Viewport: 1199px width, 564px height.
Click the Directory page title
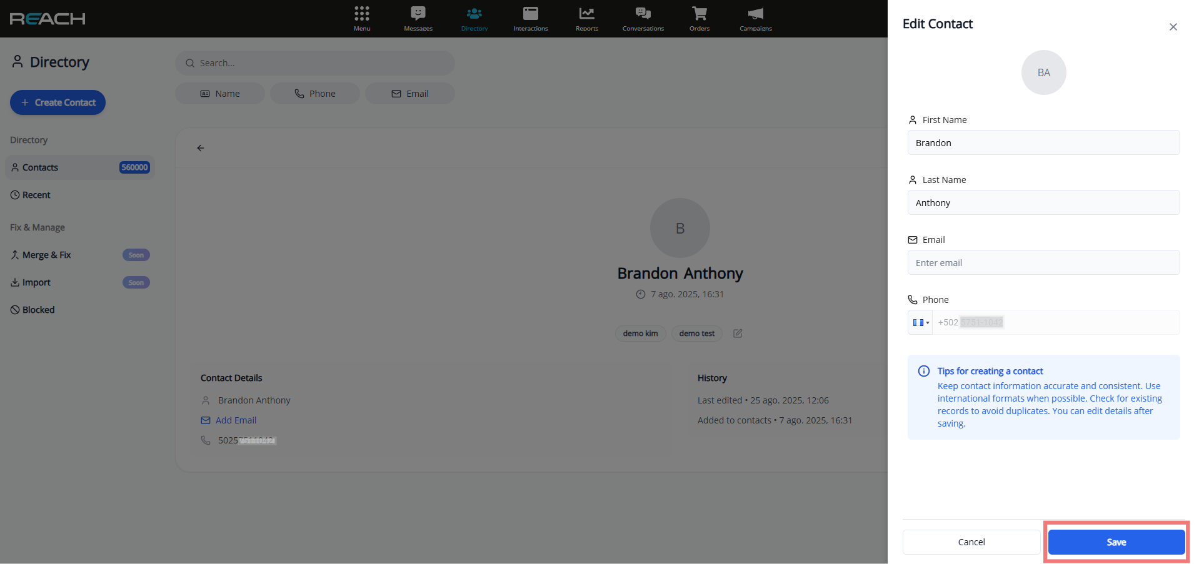coord(59,62)
